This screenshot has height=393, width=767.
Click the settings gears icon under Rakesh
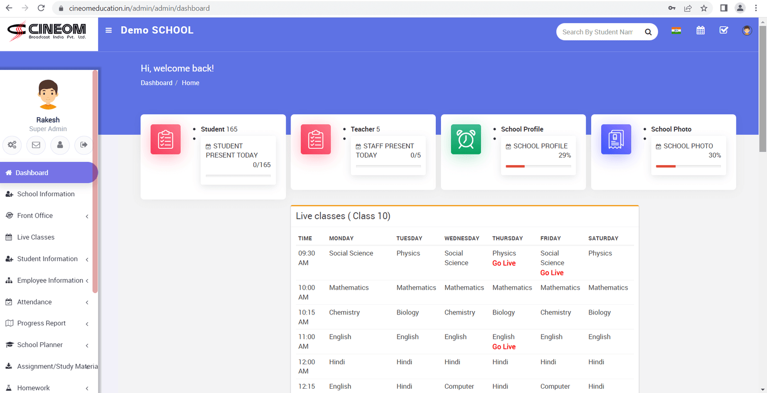click(12, 145)
